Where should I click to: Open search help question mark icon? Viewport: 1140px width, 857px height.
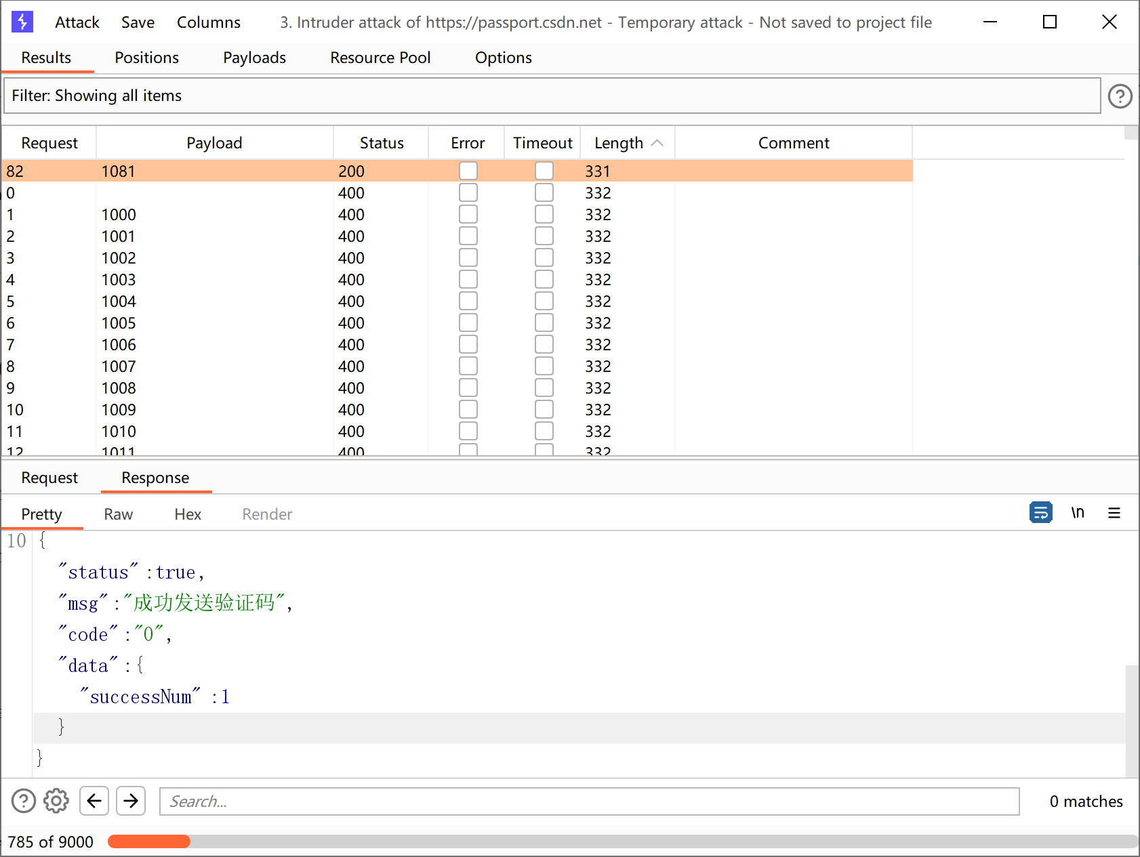coord(24,801)
